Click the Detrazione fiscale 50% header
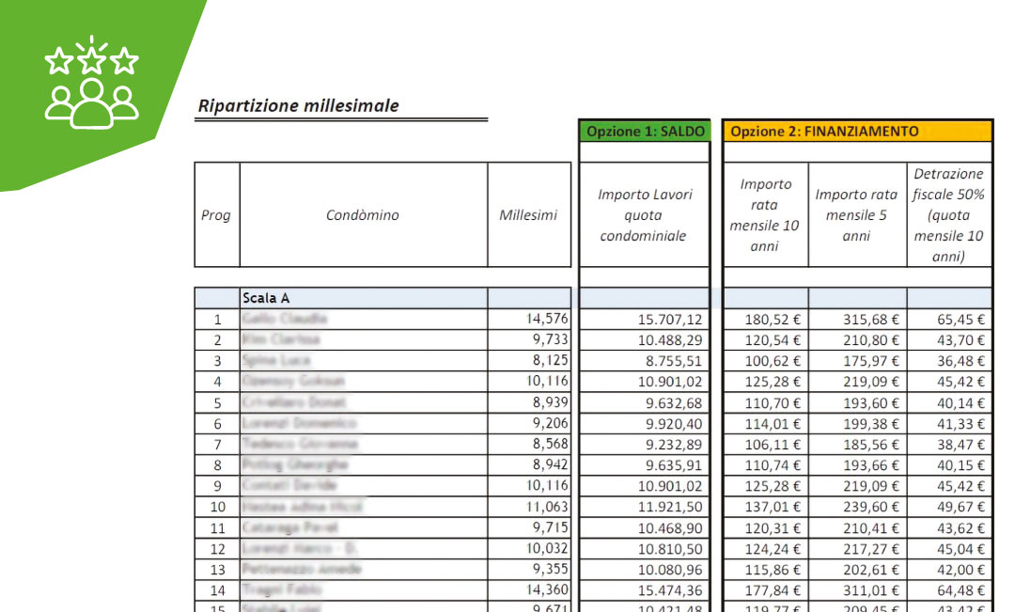Screen dimensions: 1015x612 (x=948, y=215)
